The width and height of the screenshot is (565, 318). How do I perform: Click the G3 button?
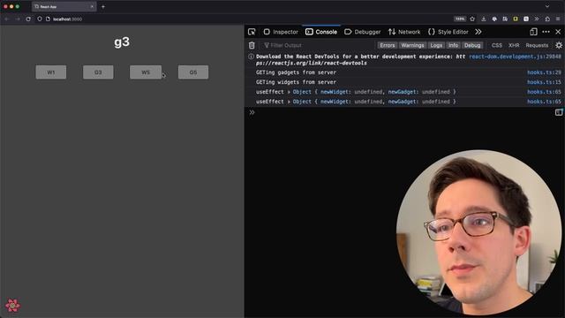click(98, 72)
